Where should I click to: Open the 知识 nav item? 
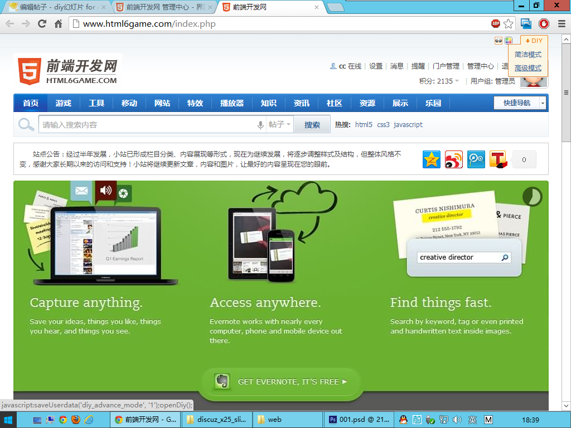[x=269, y=103]
